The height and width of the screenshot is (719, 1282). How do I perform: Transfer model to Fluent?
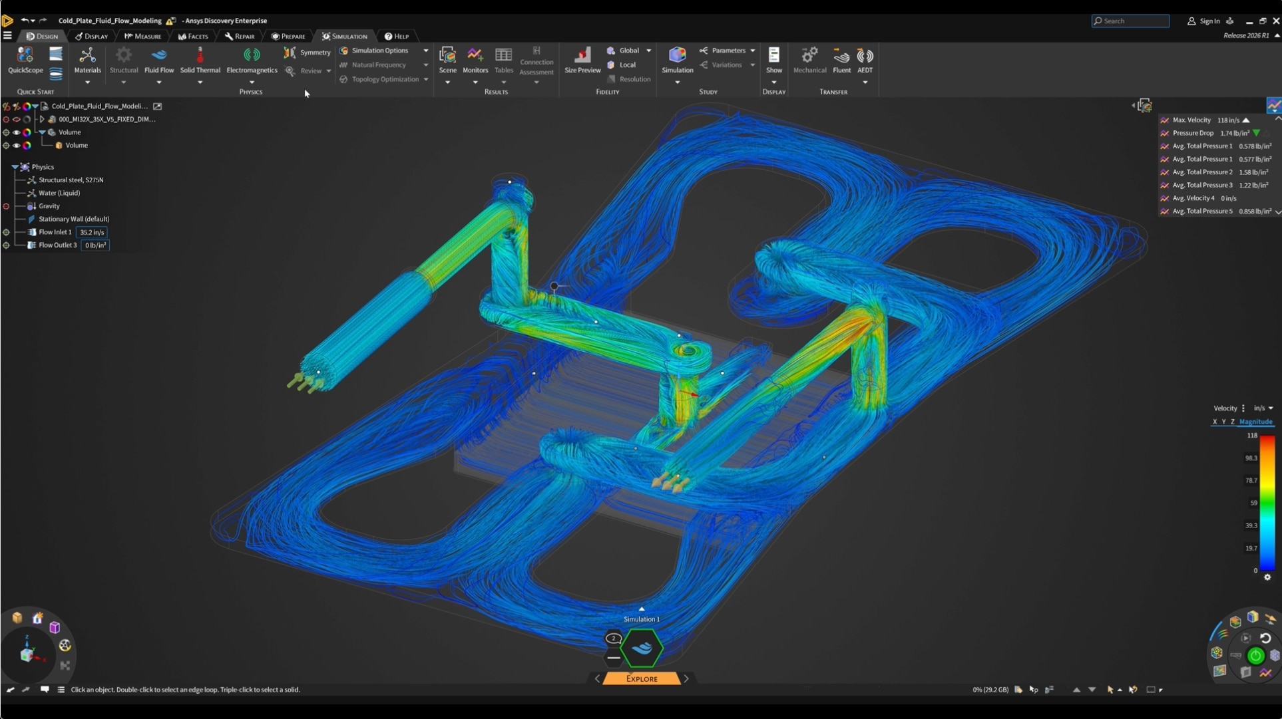tap(841, 61)
